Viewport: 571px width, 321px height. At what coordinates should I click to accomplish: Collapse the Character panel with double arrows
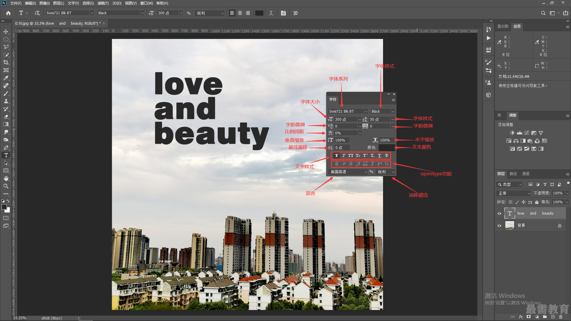[388, 94]
